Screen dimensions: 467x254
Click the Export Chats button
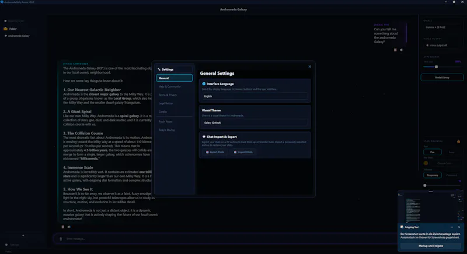click(215, 152)
